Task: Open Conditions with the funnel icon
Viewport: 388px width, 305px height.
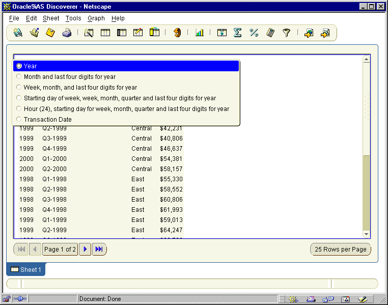Action: [286, 33]
